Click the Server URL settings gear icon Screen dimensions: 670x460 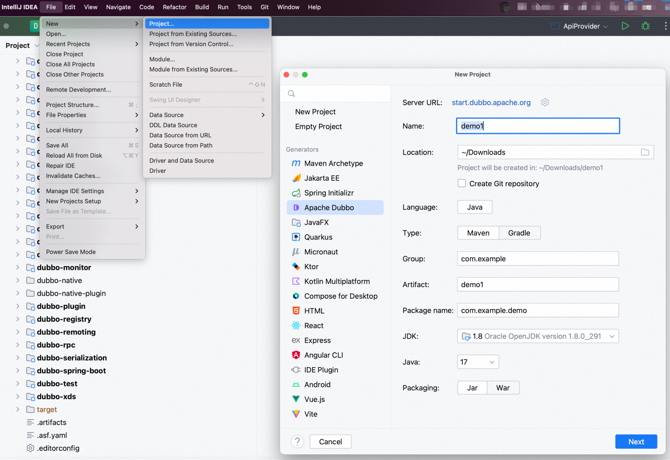(545, 102)
